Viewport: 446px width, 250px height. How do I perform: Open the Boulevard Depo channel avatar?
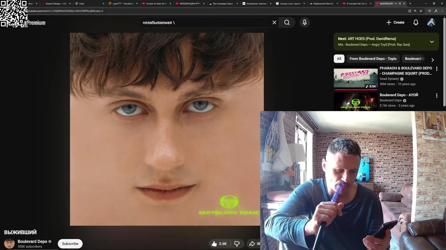[x=9, y=243]
